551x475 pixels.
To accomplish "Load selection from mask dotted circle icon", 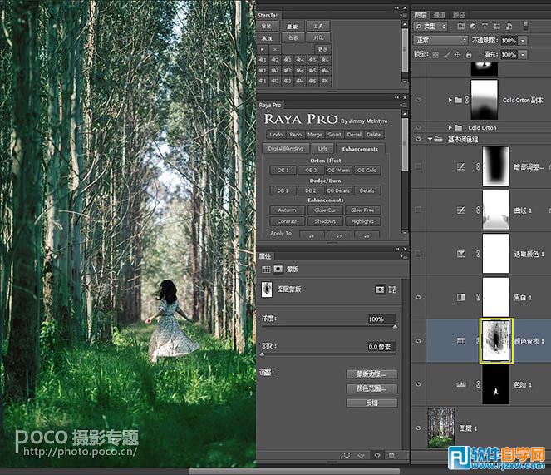I will [347, 455].
